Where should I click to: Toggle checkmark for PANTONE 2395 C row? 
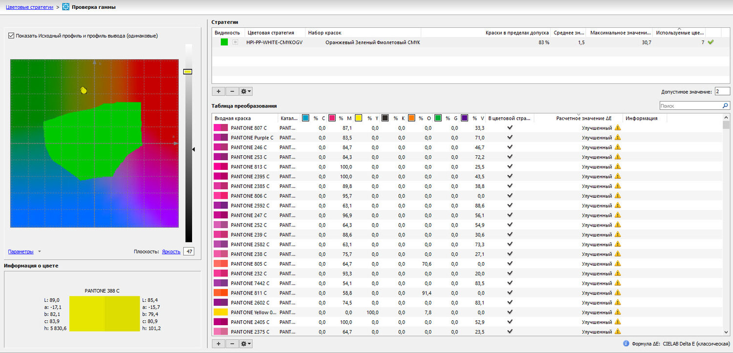click(x=510, y=176)
